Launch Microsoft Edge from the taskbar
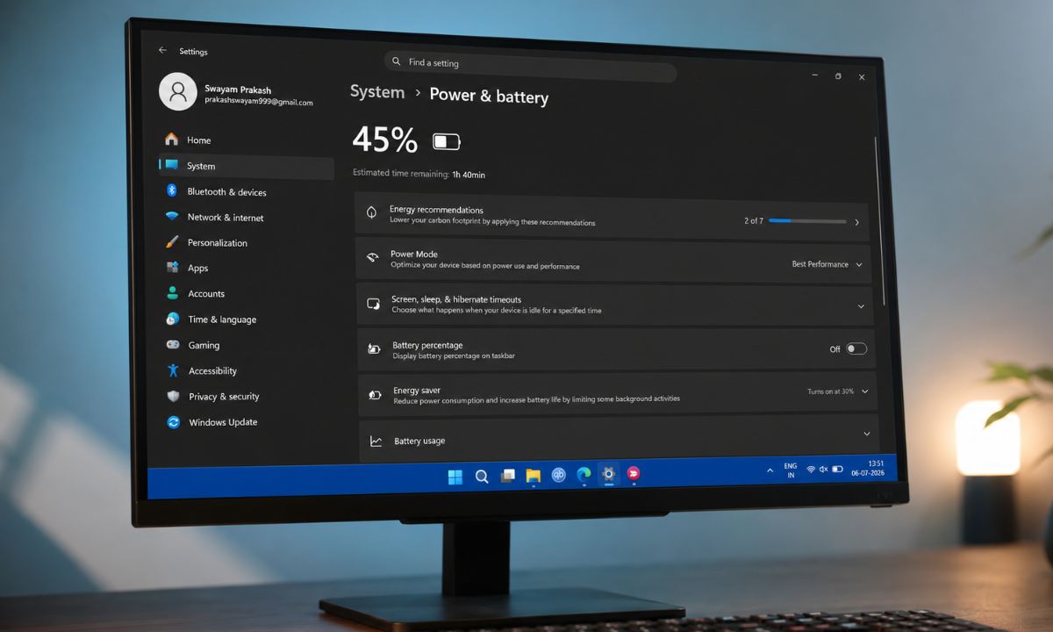Screen dimensions: 1053x632 pos(584,475)
